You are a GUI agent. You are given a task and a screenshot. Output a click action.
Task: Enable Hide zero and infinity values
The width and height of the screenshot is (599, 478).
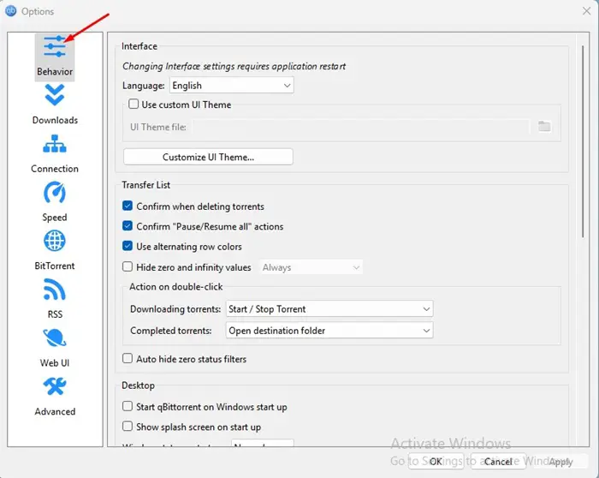click(x=128, y=266)
